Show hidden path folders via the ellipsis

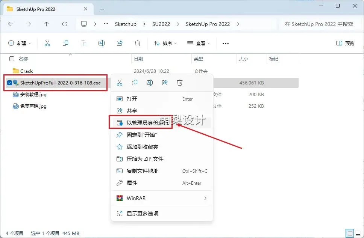(x=106, y=24)
